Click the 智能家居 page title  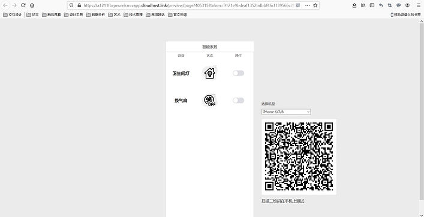(209, 47)
